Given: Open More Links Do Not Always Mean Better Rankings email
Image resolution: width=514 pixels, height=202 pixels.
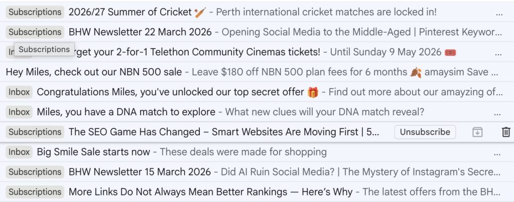Looking at the screenshot, I should [x=251, y=192].
